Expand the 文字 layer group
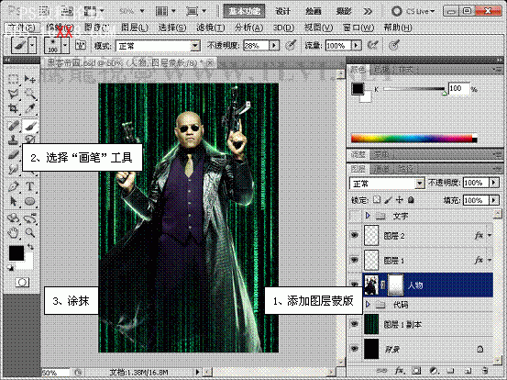The height and width of the screenshot is (380, 507). coord(368,216)
